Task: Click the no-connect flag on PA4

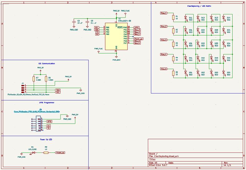Action: coord(133,36)
